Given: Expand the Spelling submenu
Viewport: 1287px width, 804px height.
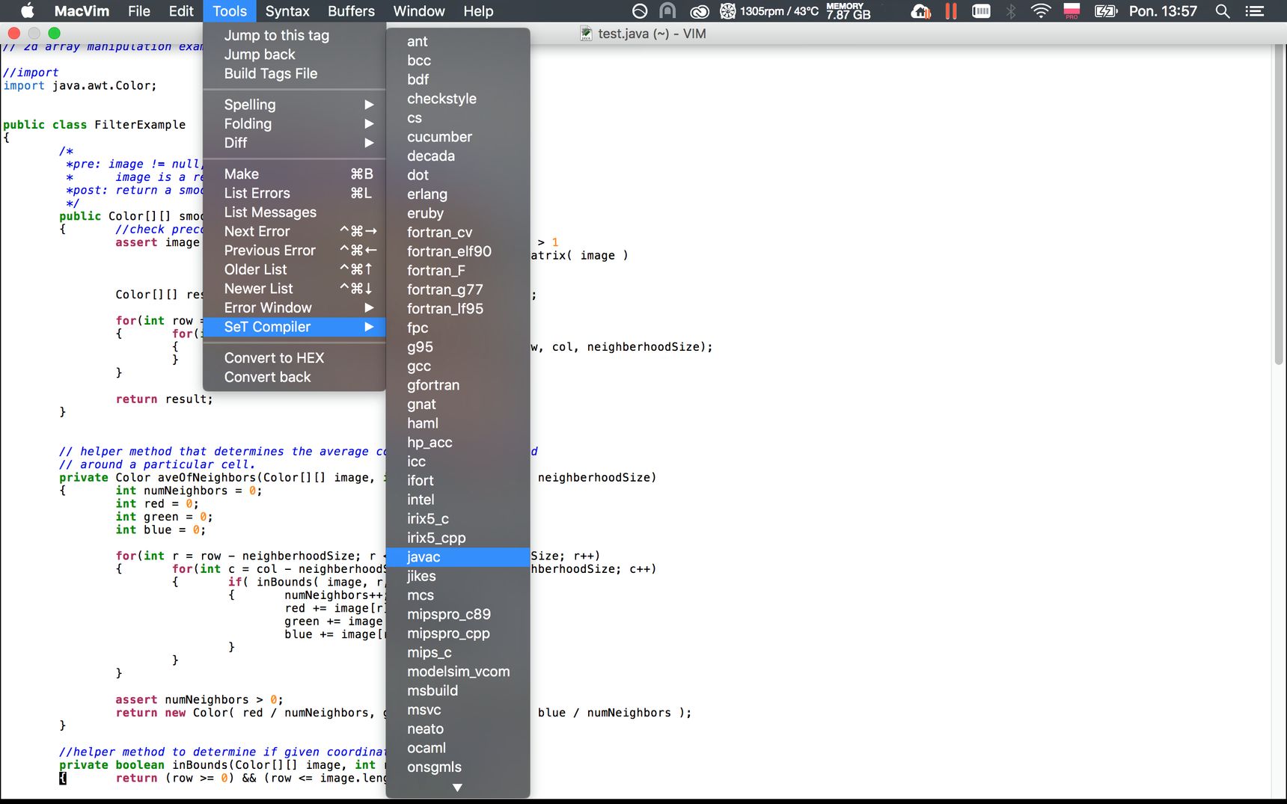Looking at the screenshot, I should (294, 105).
